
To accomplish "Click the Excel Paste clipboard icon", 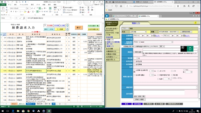I will coord(3,9).
